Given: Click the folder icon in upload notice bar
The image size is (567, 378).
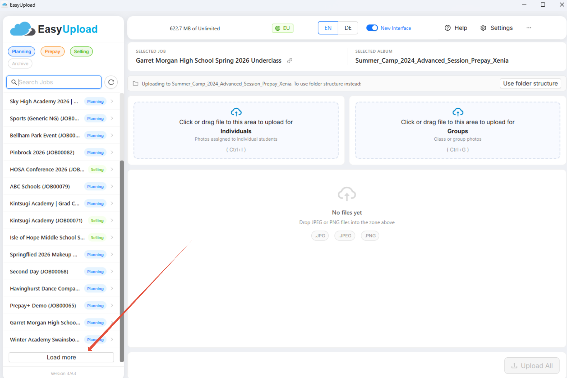Looking at the screenshot, I should click(x=135, y=84).
